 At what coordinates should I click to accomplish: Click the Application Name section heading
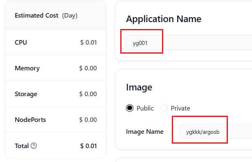point(164,19)
